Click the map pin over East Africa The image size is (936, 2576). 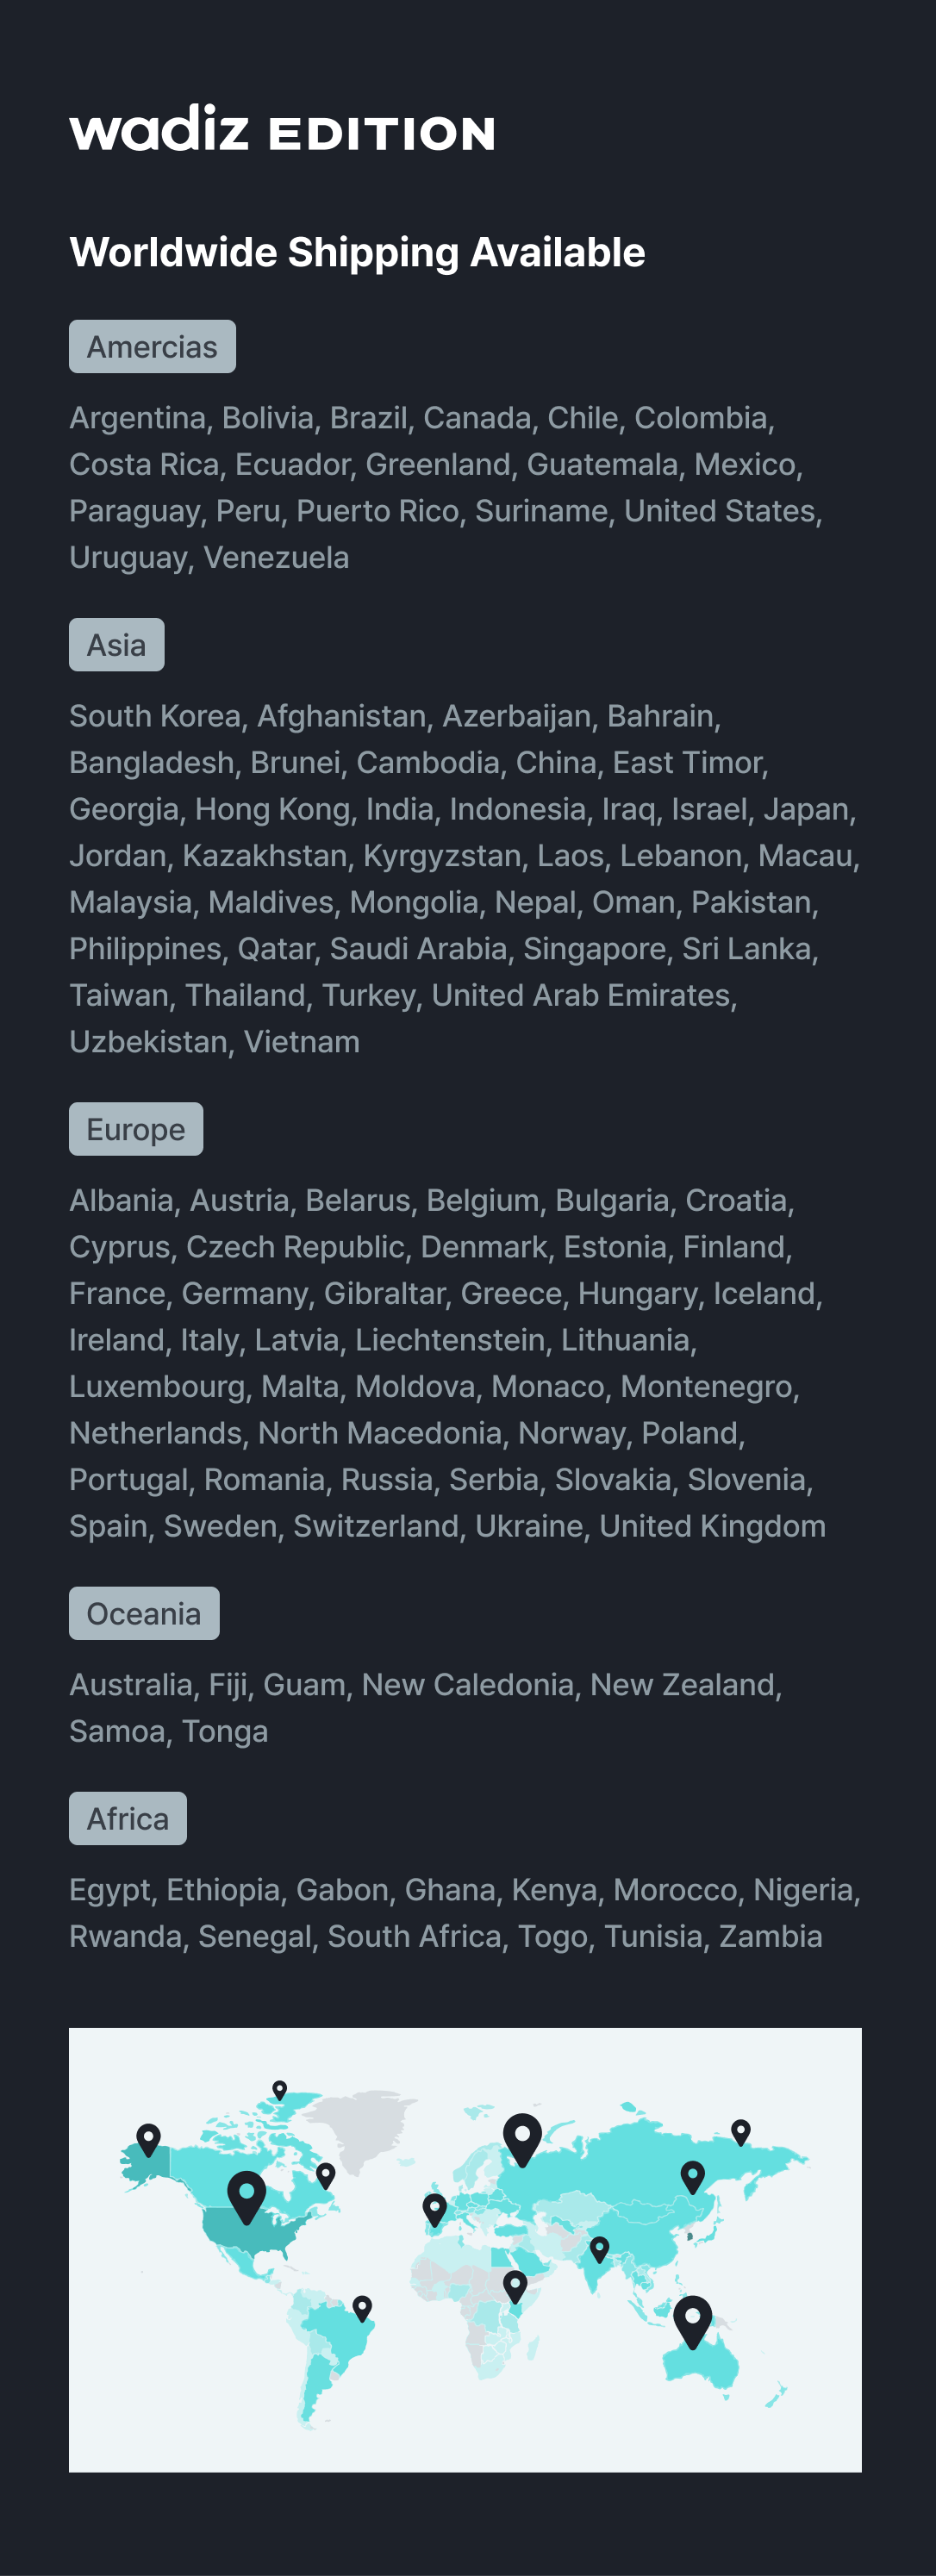tap(515, 2285)
